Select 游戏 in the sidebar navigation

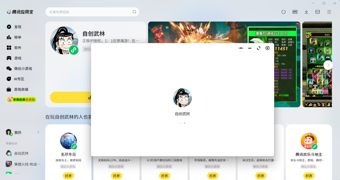tap(9, 58)
